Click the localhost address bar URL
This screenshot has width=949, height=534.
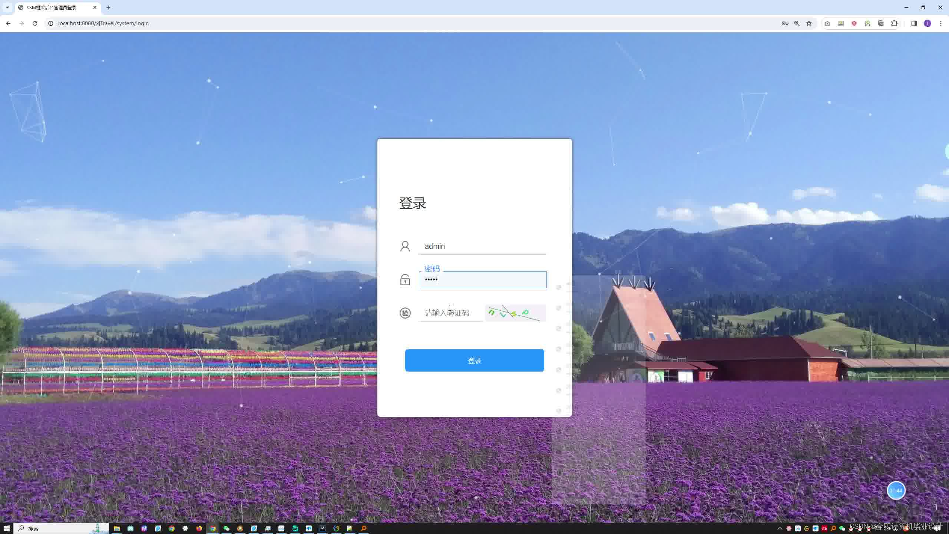(104, 23)
